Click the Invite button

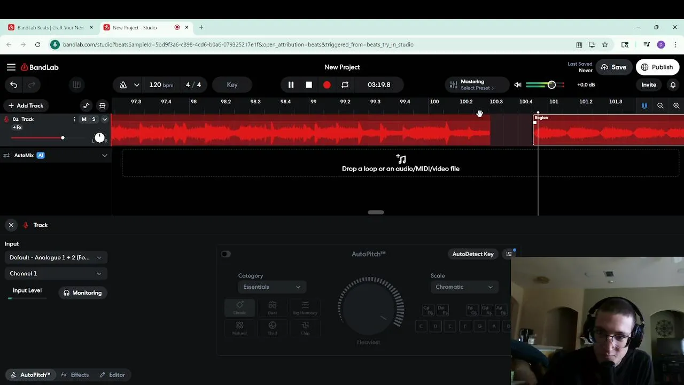tap(649, 84)
